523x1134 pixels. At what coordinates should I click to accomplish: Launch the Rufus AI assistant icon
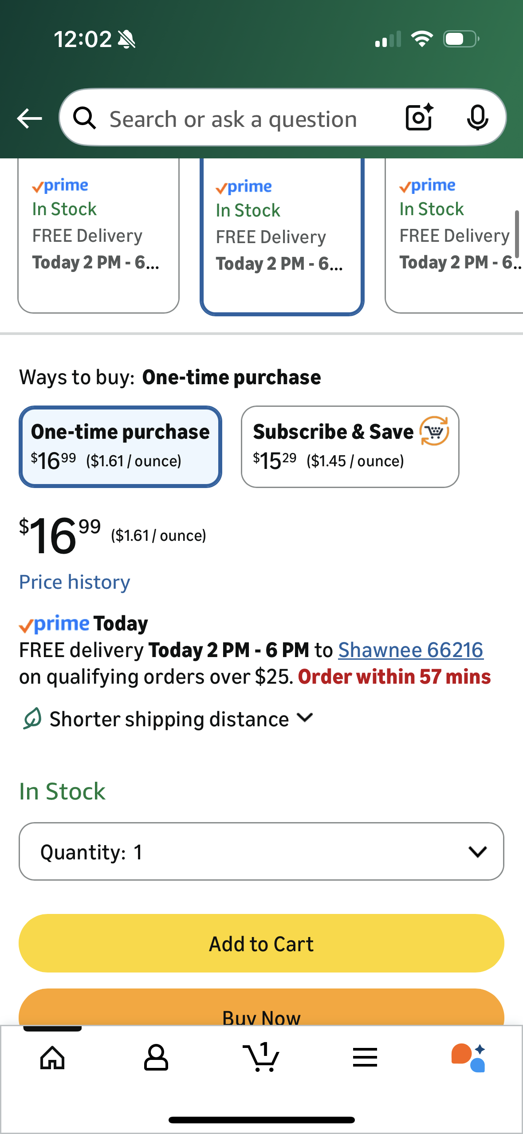[x=468, y=1058]
